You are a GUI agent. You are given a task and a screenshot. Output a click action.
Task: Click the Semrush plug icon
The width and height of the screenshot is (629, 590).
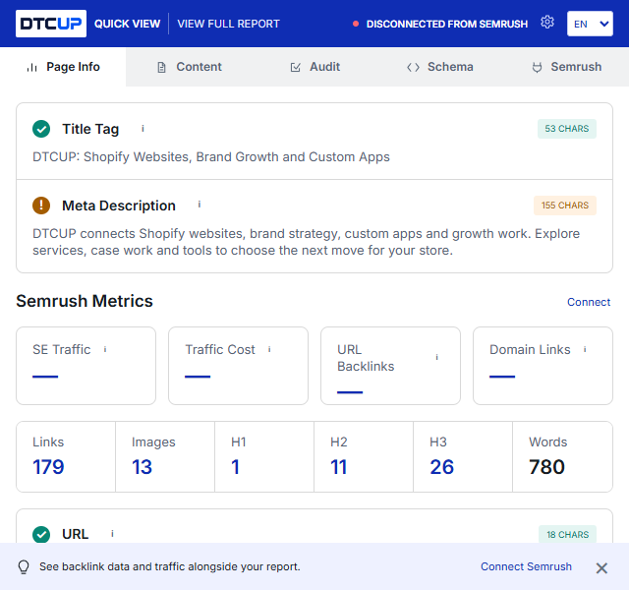tap(538, 68)
